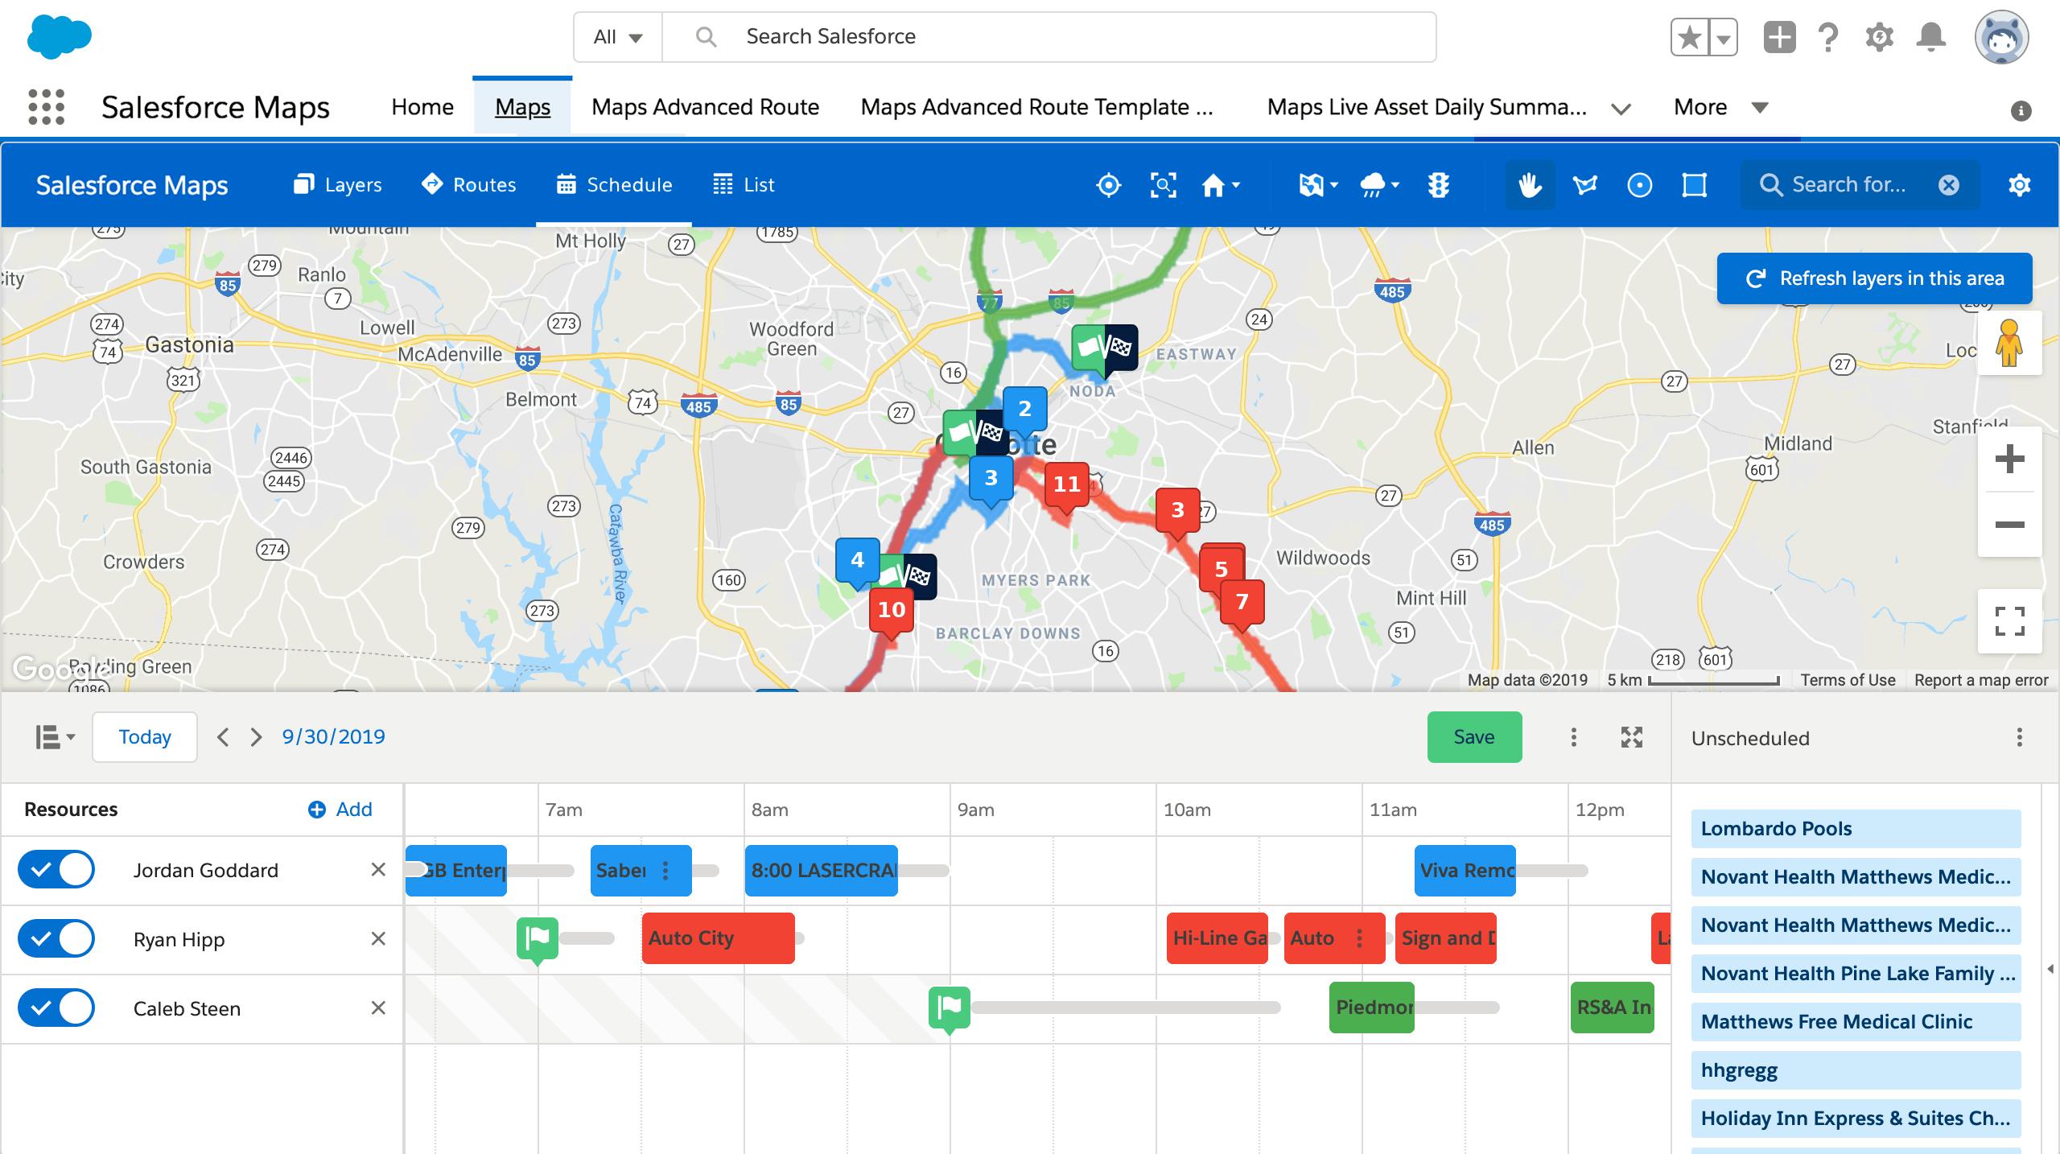This screenshot has width=2060, height=1154.
Task: Open Maps Advanced Route tab
Action: (x=703, y=106)
